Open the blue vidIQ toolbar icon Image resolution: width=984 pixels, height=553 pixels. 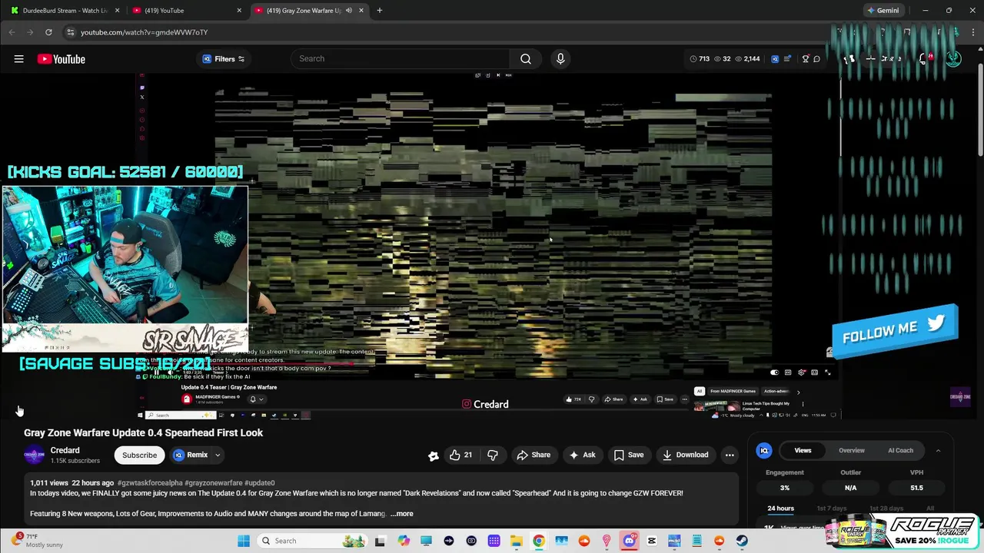point(775,58)
